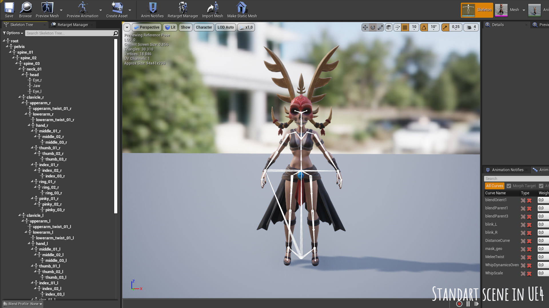The image size is (549, 308).
Task: Select the lowerarm_twist_01_l bone
Action: click(55, 238)
